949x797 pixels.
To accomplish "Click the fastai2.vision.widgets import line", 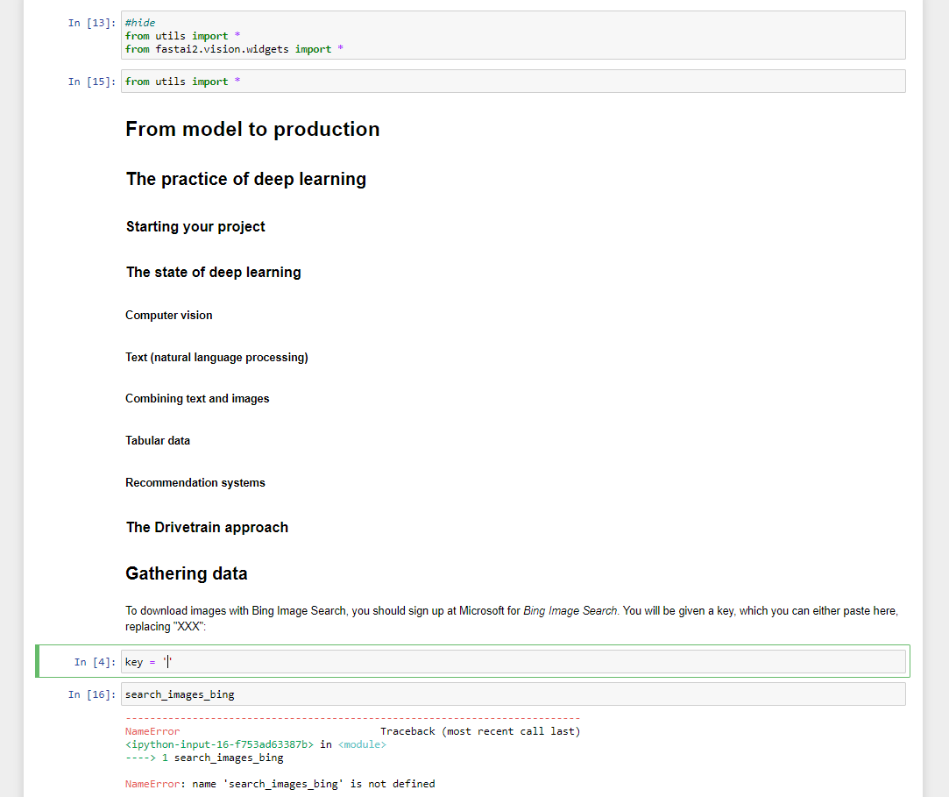I will [234, 49].
